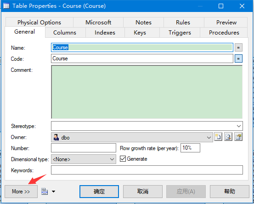The image size is (254, 204).
Task: Uncheck the Generate checkbox
Action: (x=123, y=159)
